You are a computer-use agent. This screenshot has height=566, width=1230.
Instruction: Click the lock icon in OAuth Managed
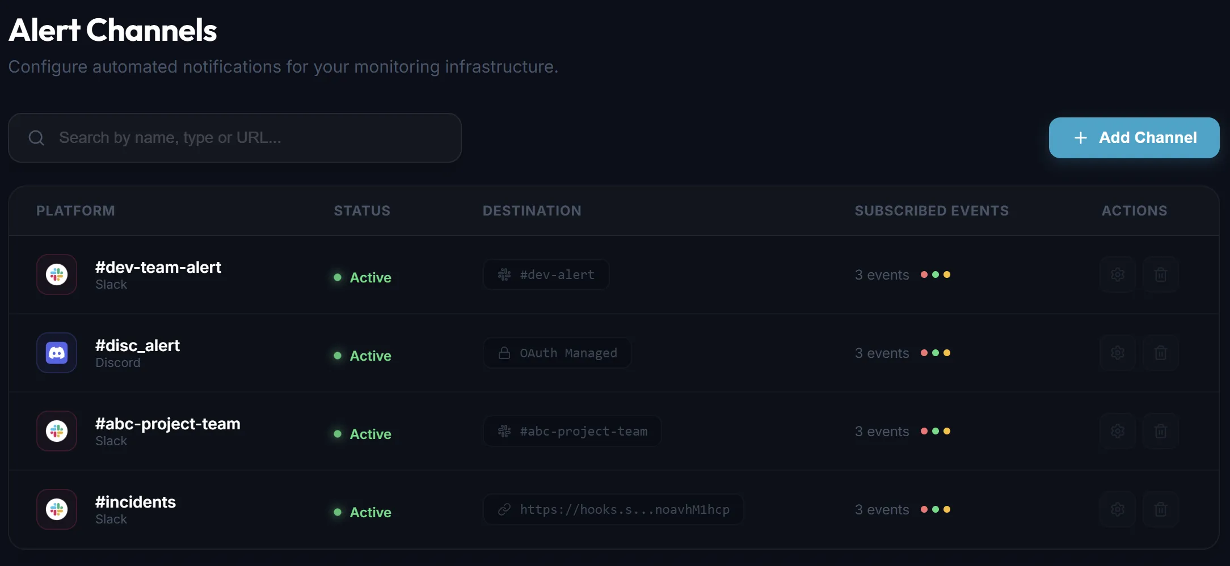(x=504, y=353)
